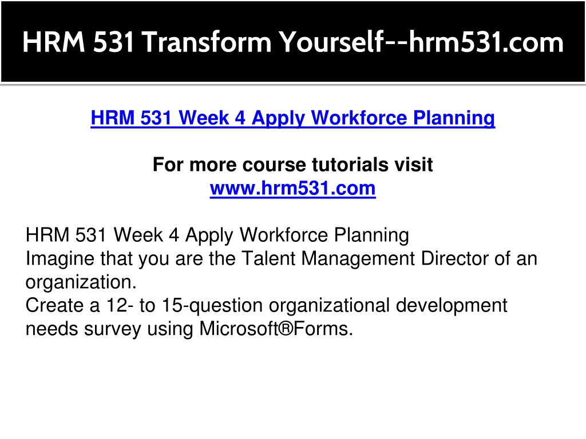The width and height of the screenshot is (586, 439).
Task: Click the word Forms. ending the paragraph
Action: 323,329
